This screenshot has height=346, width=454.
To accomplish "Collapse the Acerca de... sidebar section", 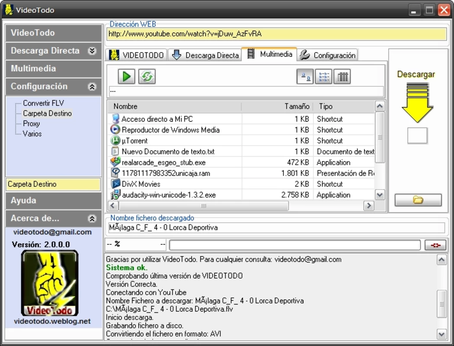I will click(92, 218).
